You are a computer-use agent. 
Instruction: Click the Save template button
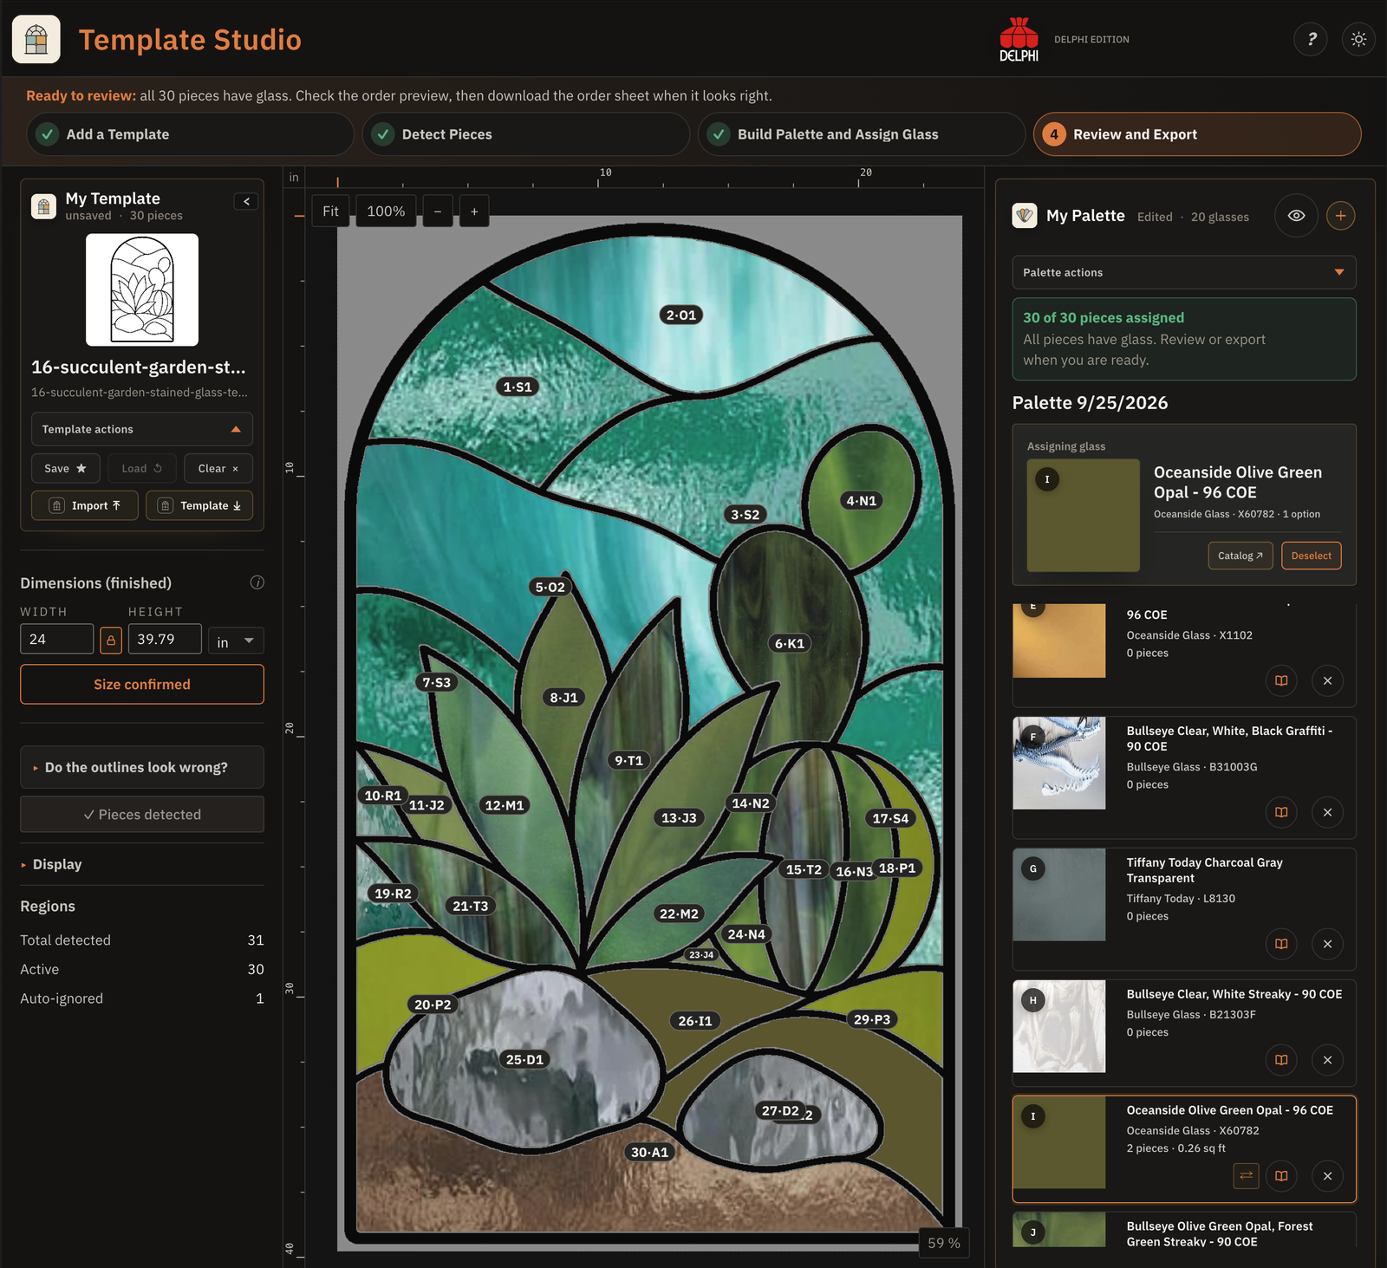66,468
